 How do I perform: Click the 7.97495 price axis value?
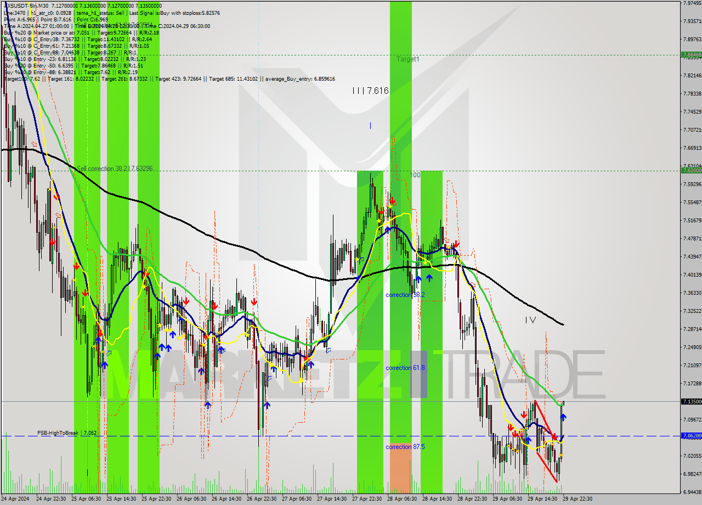(x=692, y=3)
